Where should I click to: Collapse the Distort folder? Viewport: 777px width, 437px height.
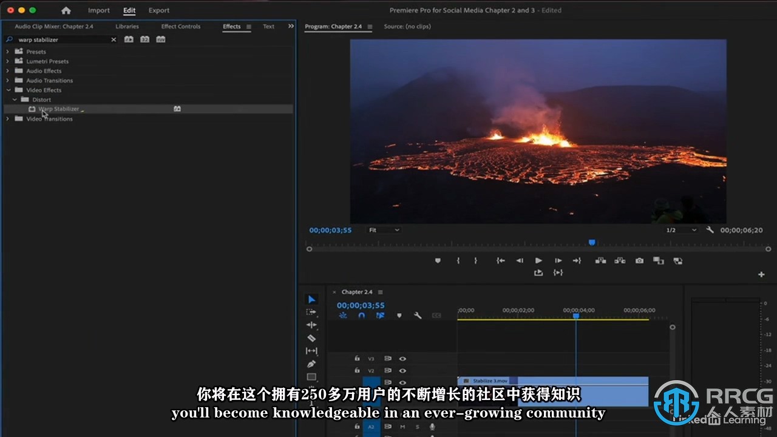(x=15, y=100)
